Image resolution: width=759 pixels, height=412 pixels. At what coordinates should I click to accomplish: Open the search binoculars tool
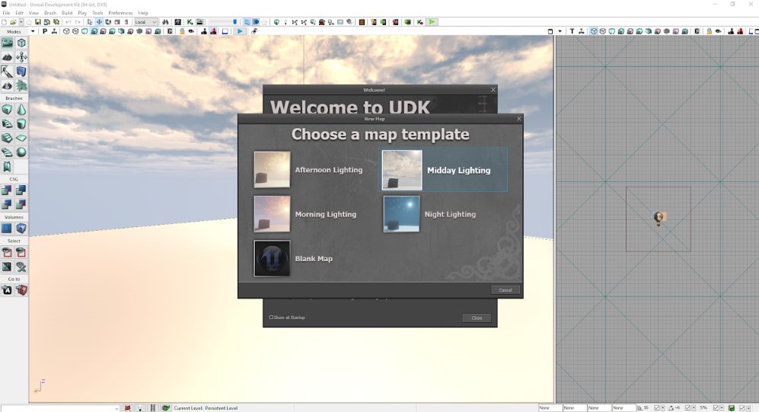pos(165,22)
